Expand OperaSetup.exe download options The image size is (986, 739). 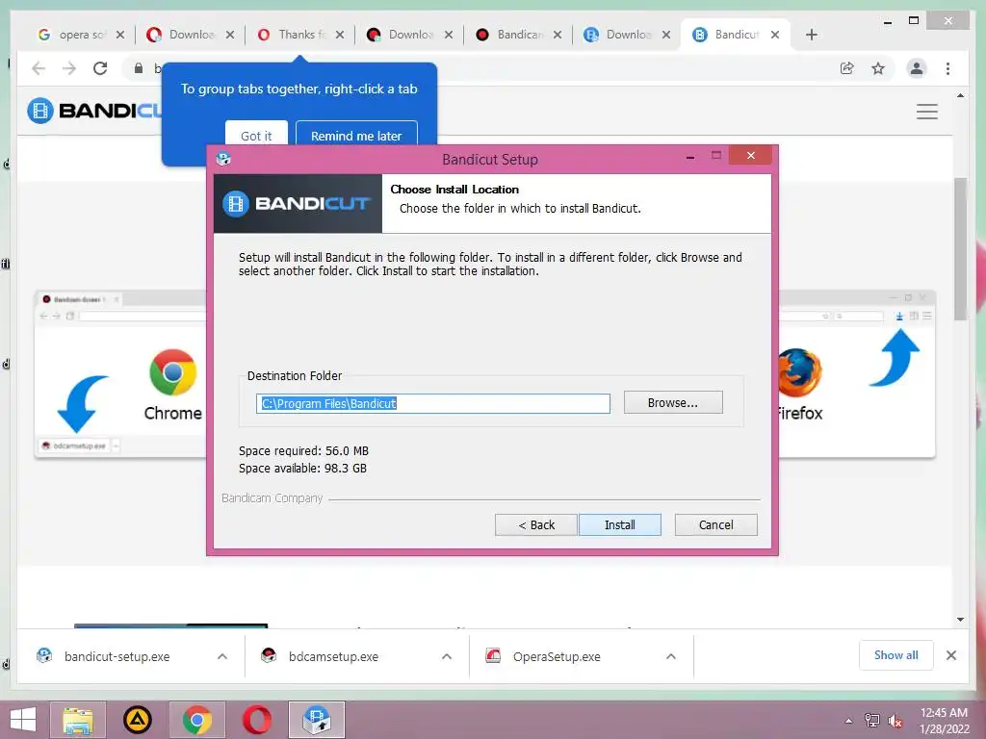671,656
